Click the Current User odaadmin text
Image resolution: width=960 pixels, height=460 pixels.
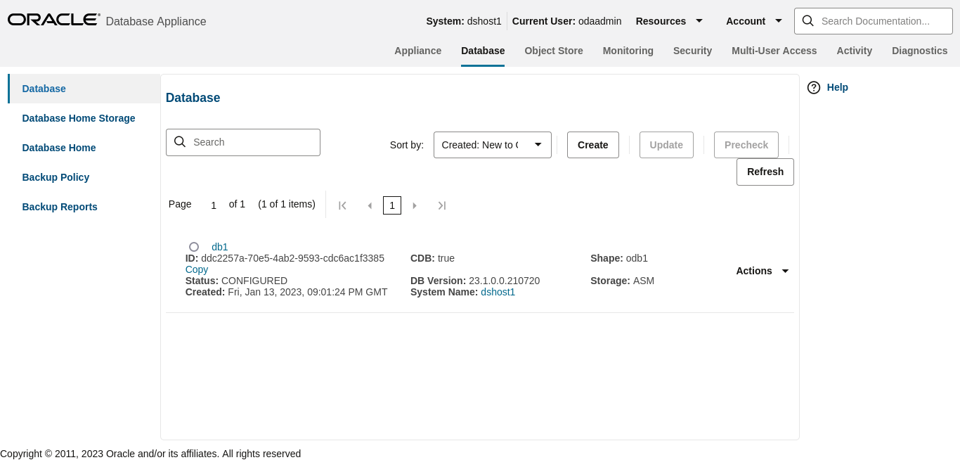tap(567, 21)
